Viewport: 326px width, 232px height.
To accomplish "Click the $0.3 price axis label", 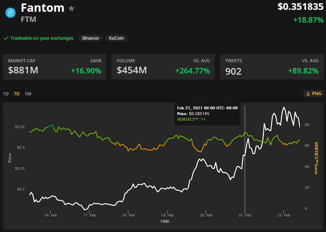I will click(x=21, y=147).
